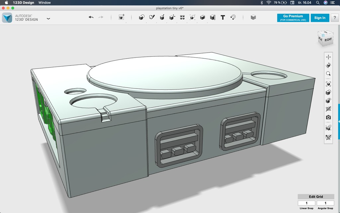Open the Pattern tool
340x213 pixels.
[182, 17]
